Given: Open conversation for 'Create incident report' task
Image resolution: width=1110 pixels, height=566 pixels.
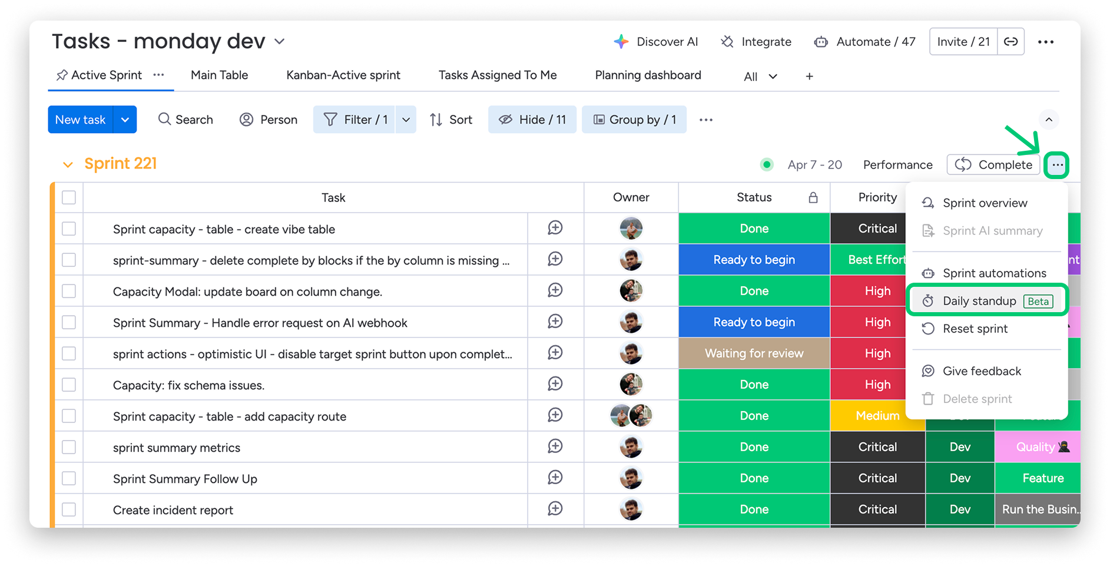Looking at the screenshot, I should (555, 509).
